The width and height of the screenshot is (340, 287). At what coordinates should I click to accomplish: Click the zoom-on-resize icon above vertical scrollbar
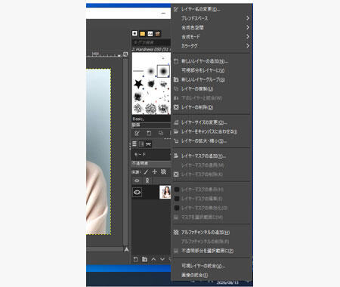(125, 54)
